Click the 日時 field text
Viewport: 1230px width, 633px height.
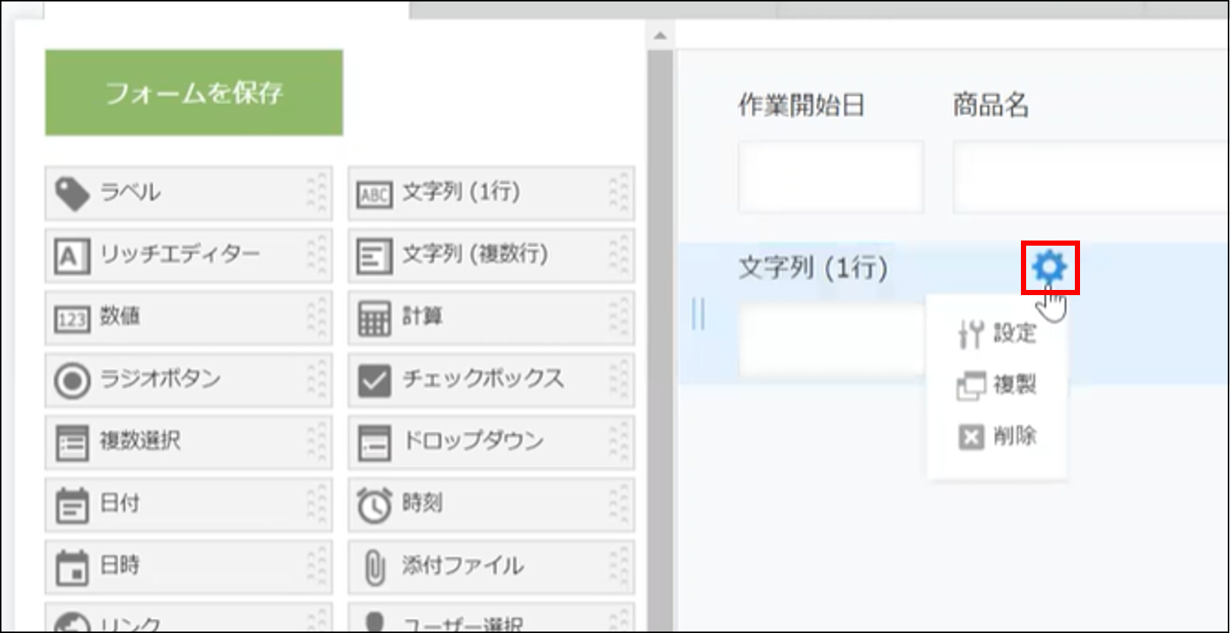pos(120,565)
